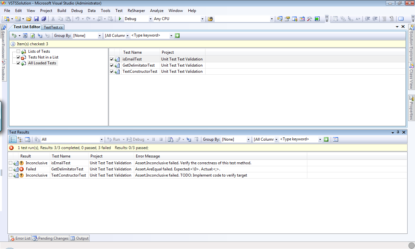The width and height of the screenshot is (415, 249).
Task: Open the keyword dropdown in Test List Editor
Action: click(x=171, y=36)
